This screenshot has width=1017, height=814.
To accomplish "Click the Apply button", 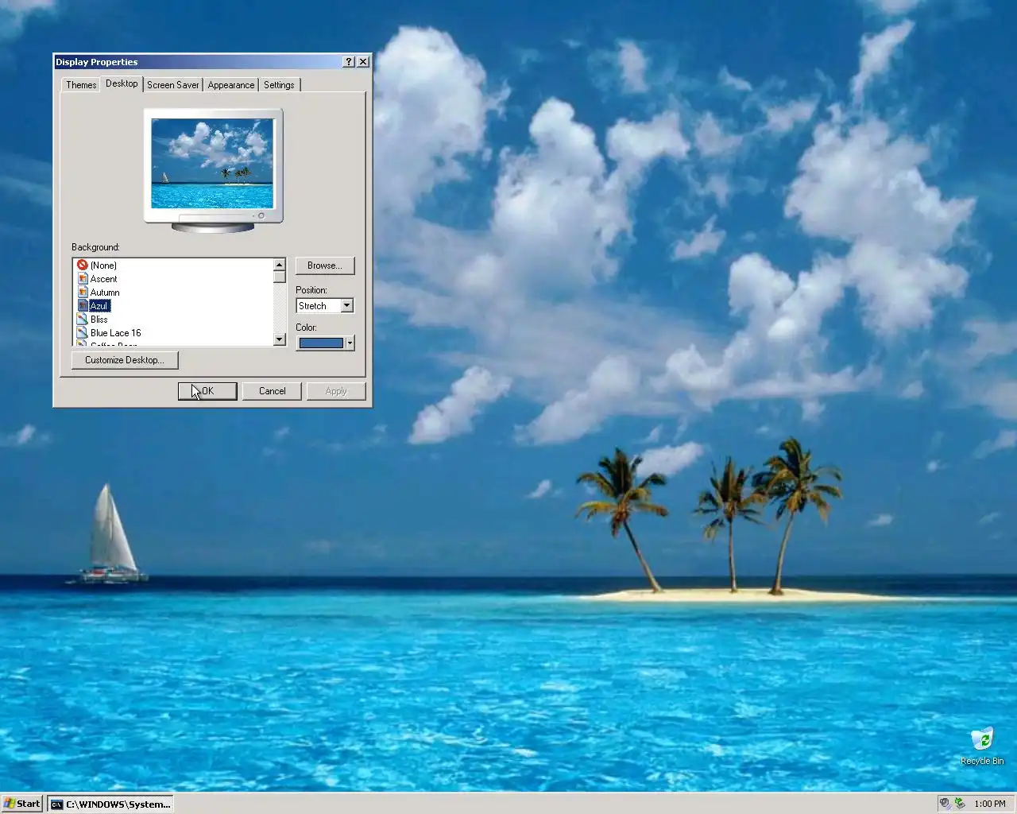I will click(x=336, y=391).
